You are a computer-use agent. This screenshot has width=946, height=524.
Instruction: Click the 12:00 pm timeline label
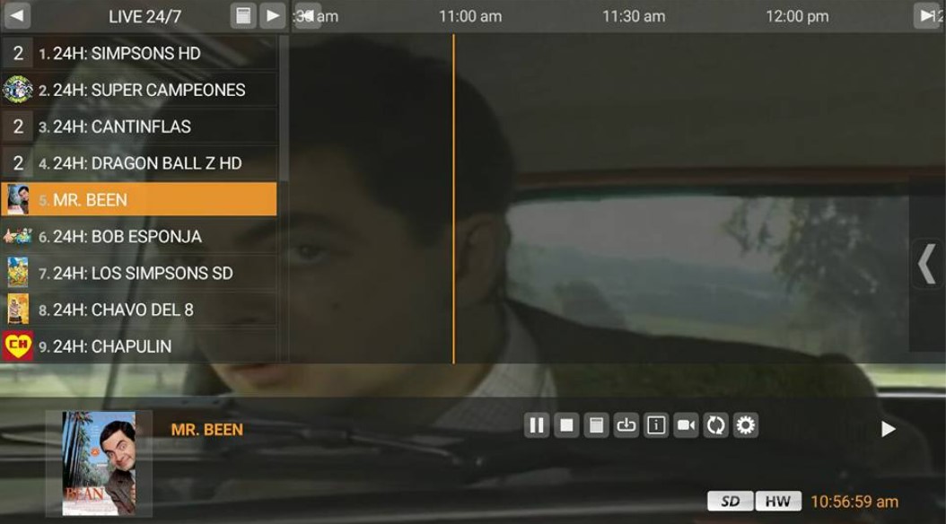pos(797,16)
